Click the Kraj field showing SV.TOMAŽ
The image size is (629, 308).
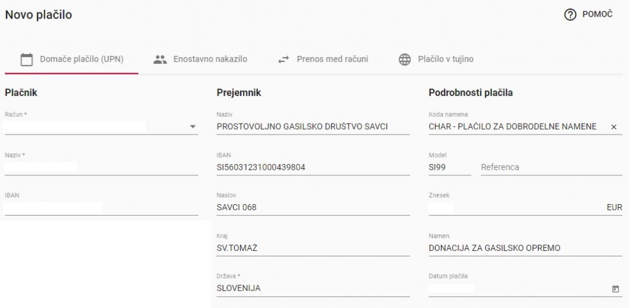pyautogui.click(x=313, y=248)
